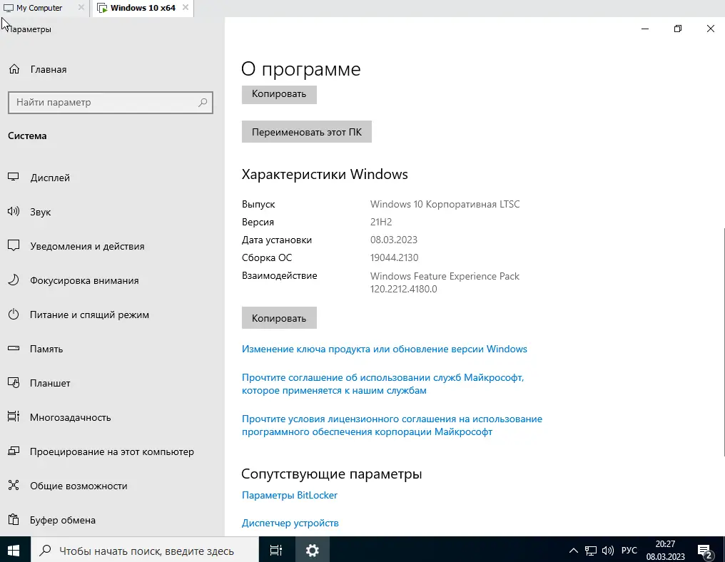Screen dimensions: 725x562
Task: Click the Звук speaker icon in sidebar
Action: 14,212
